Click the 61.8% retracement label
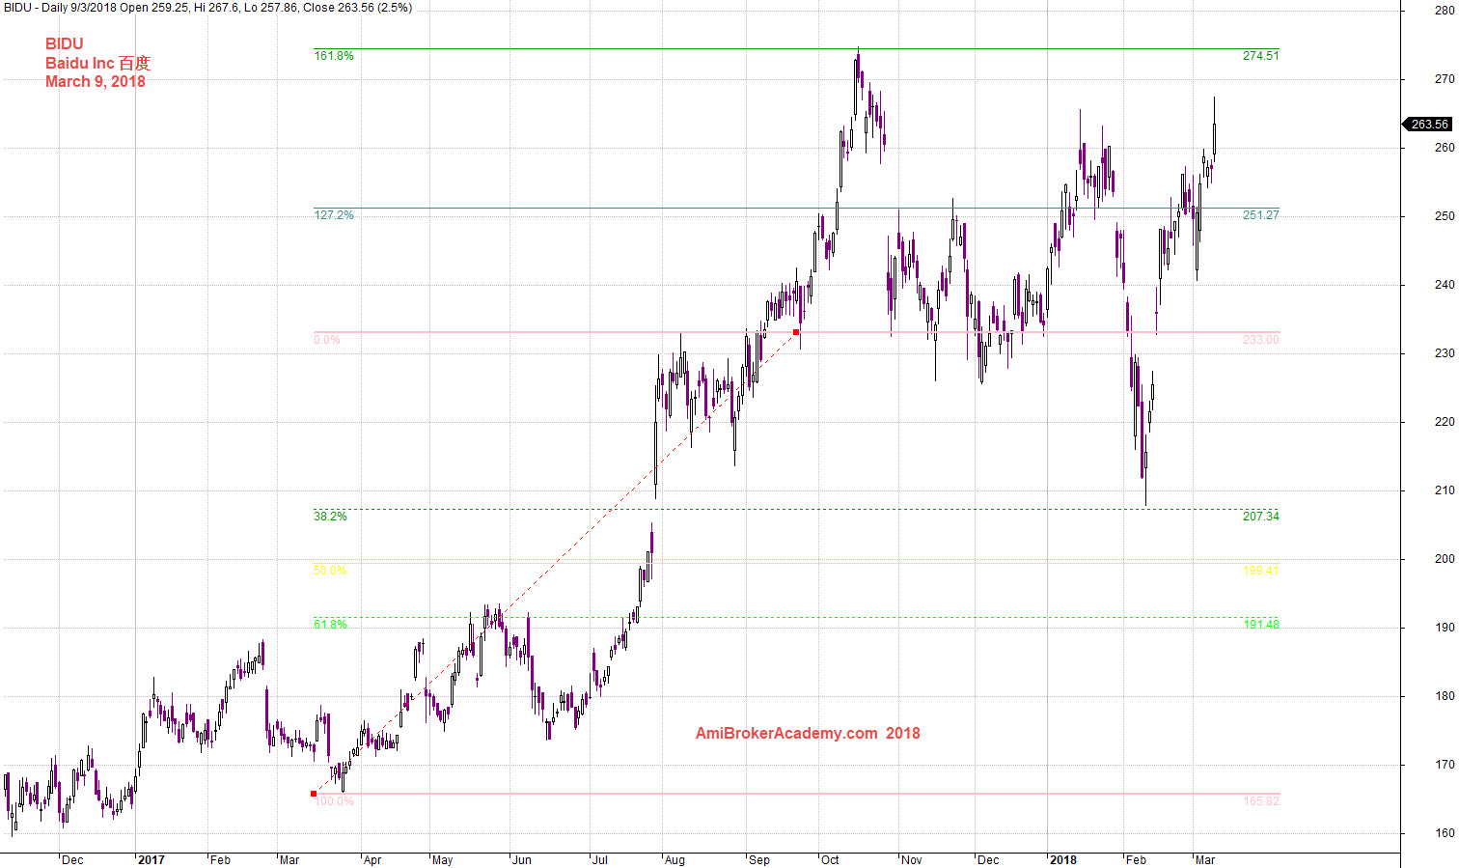This screenshot has height=868, width=1459. (x=330, y=625)
